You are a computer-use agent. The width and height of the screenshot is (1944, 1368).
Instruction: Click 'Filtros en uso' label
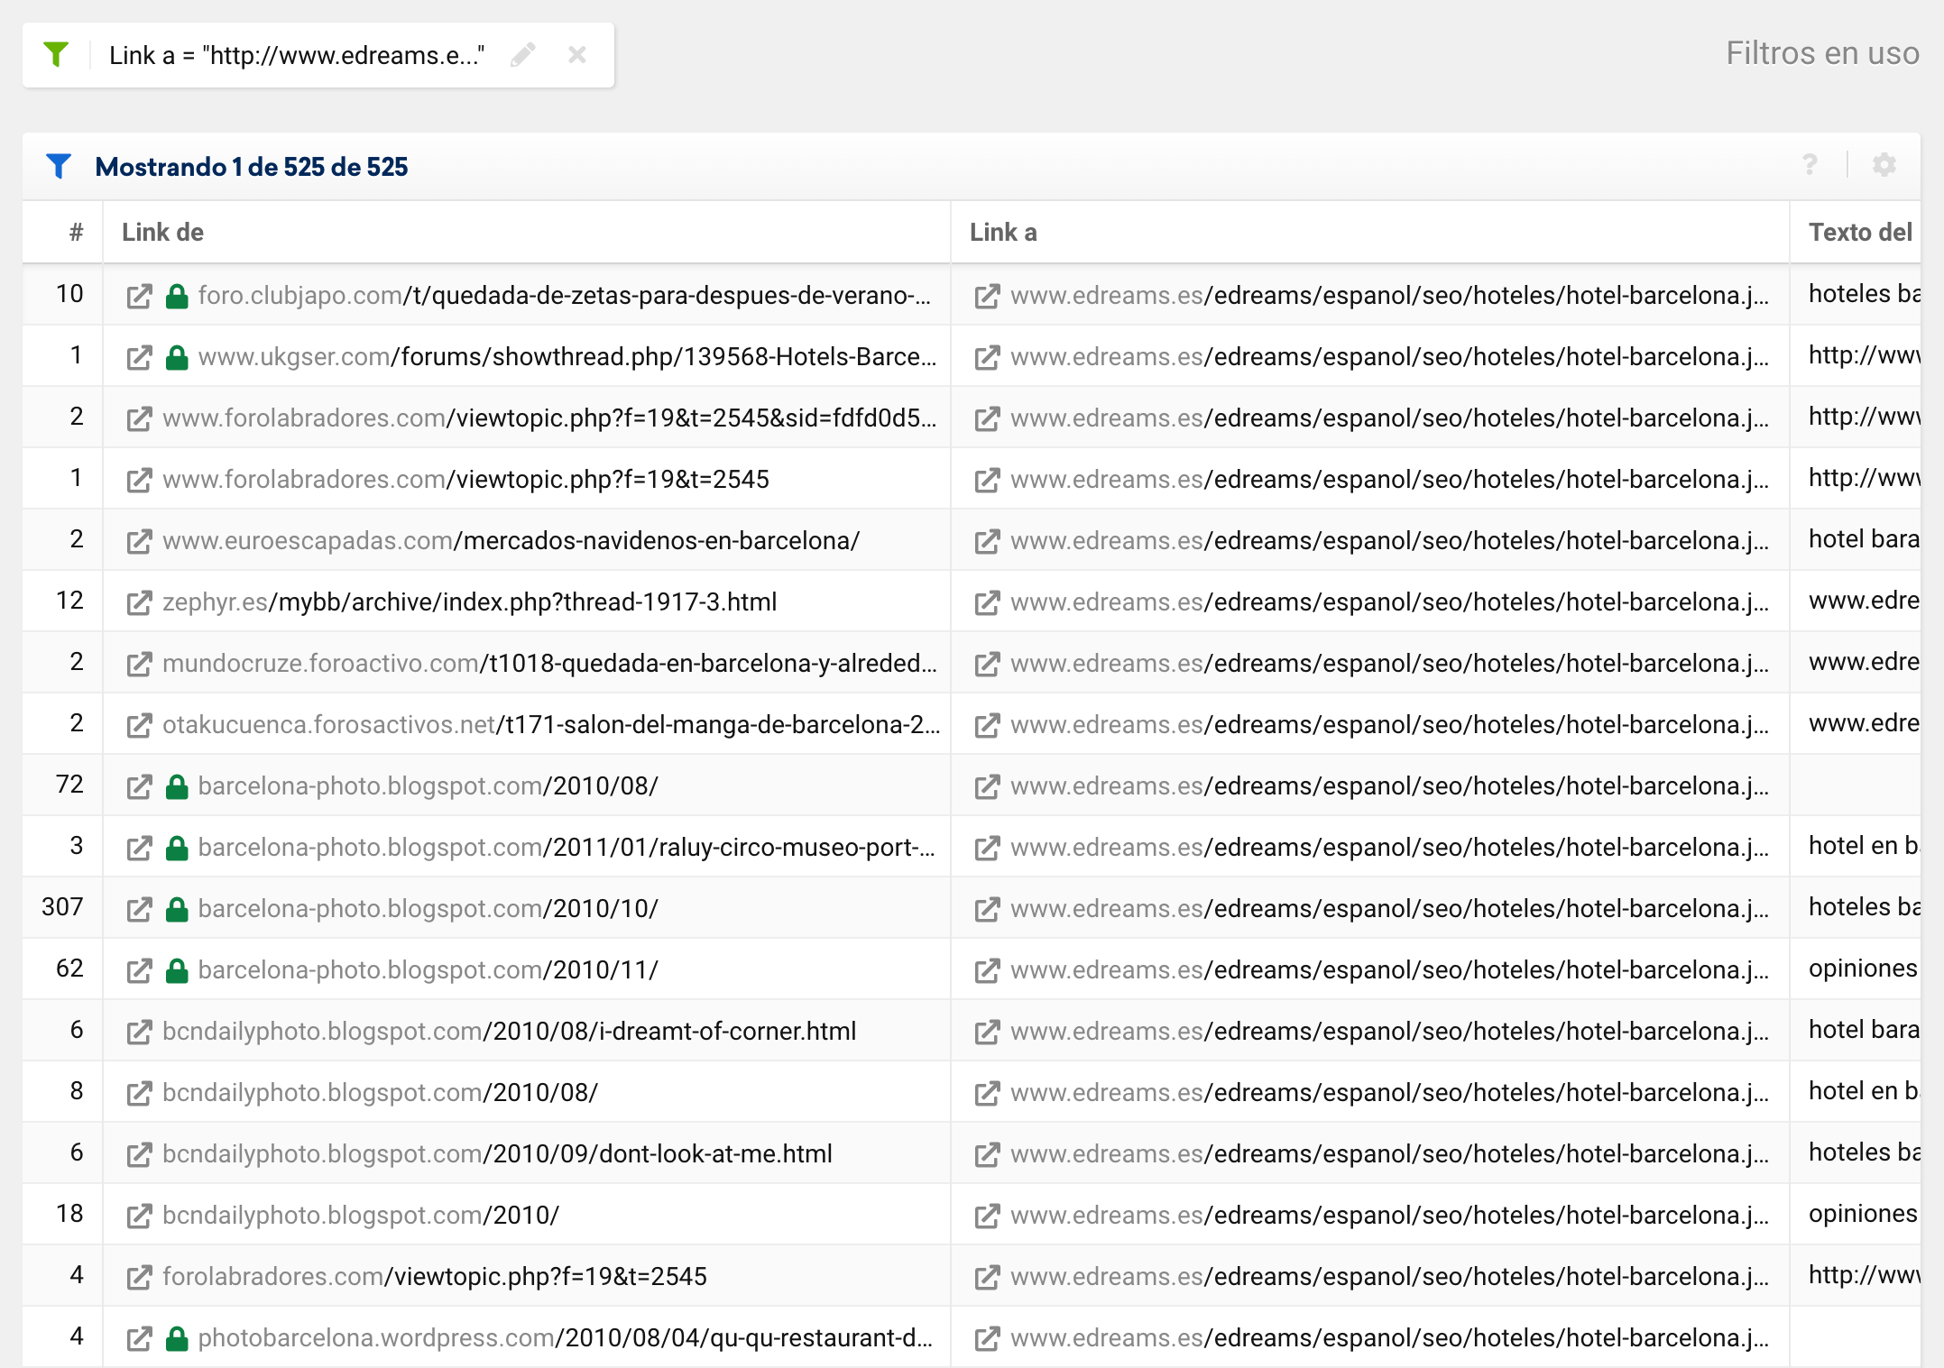(x=1821, y=54)
